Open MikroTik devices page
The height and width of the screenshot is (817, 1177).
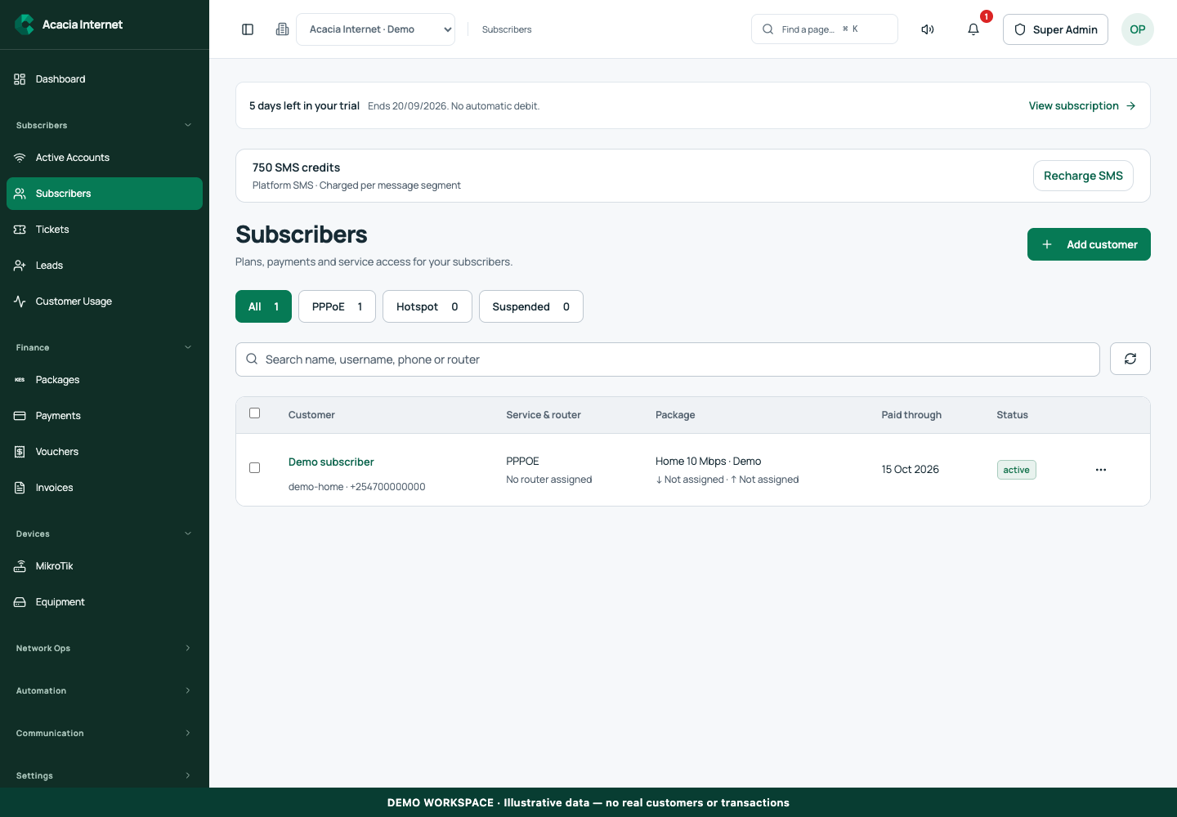[x=105, y=566]
